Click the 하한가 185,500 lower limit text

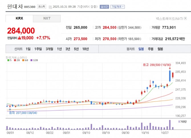click(x=129, y=39)
